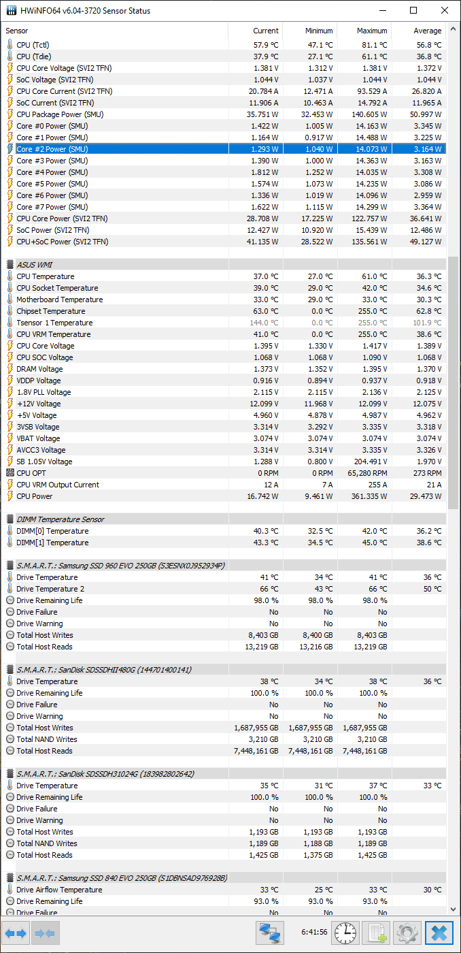Image resolution: width=461 pixels, height=953 pixels.
Task: Click the Average column header
Action: click(x=419, y=31)
